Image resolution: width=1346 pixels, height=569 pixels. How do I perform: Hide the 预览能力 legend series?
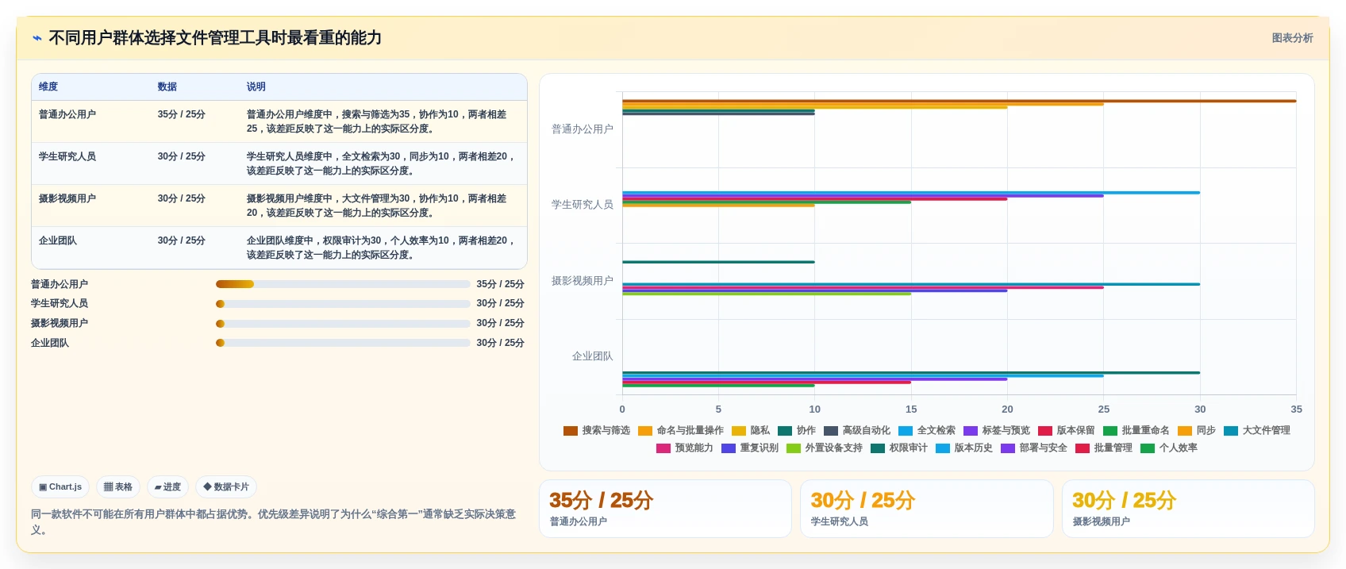coord(684,448)
